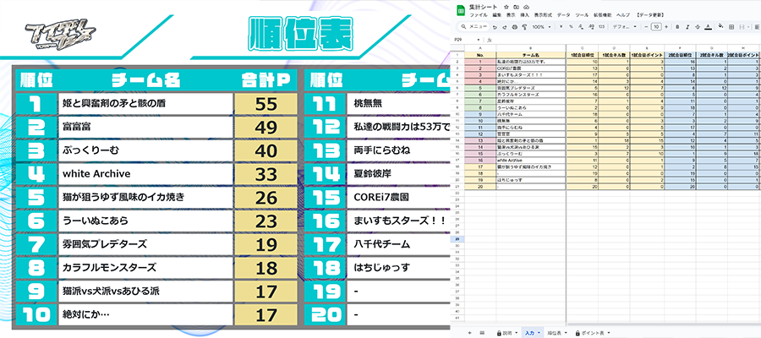Click the menu search box in the toolbar

(x=474, y=27)
